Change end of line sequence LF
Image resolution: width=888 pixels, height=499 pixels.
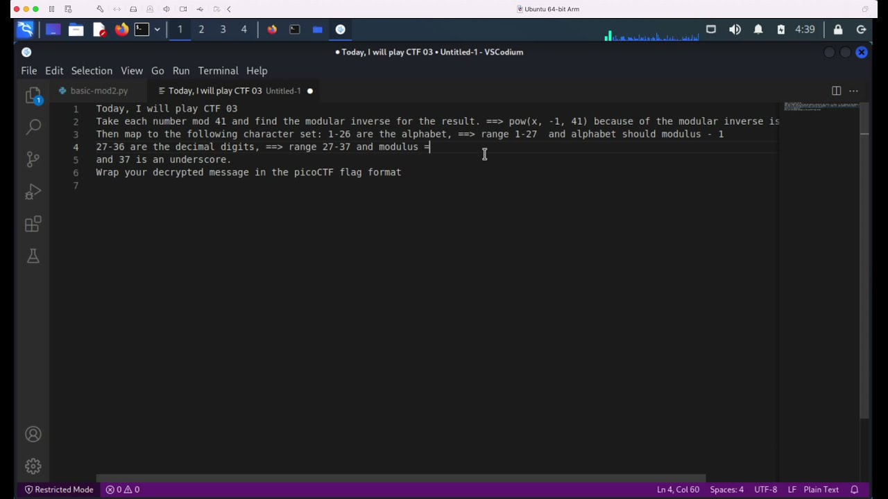792,489
